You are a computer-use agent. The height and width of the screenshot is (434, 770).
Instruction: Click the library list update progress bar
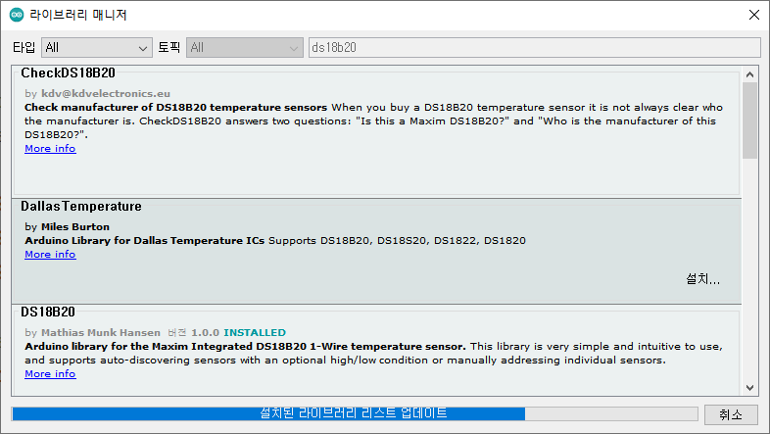tap(355, 413)
